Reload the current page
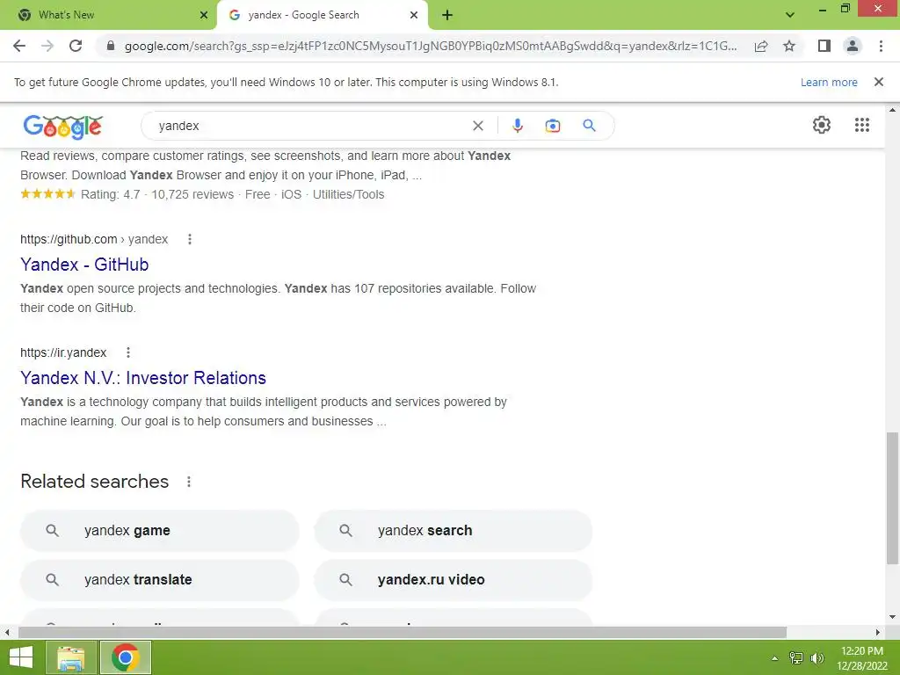This screenshot has width=900, height=675. click(76, 46)
